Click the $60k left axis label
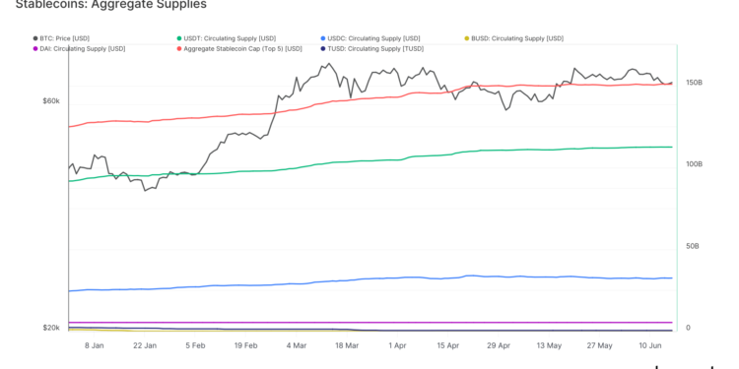Viewport: 739px width, 369px height. coord(51,101)
